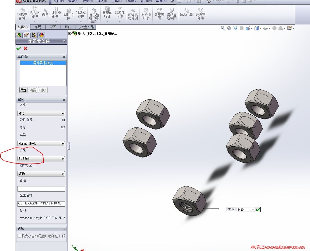Open Smart Fasteners (智能扣件) tool

(69, 14)
